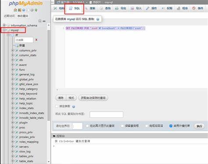This screenshot has width=208, height=164.
Task: Toggle rollback when finished checkbox
Action: pyautogui.click(x=147, y=126)
